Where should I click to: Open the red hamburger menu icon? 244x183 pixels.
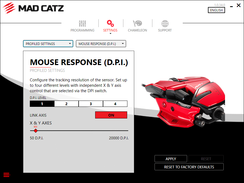click(x=7, y=175)
